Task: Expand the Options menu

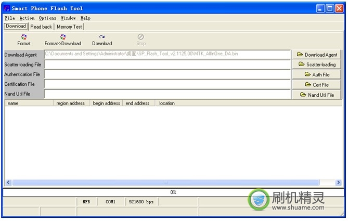Action: point(47,18)
